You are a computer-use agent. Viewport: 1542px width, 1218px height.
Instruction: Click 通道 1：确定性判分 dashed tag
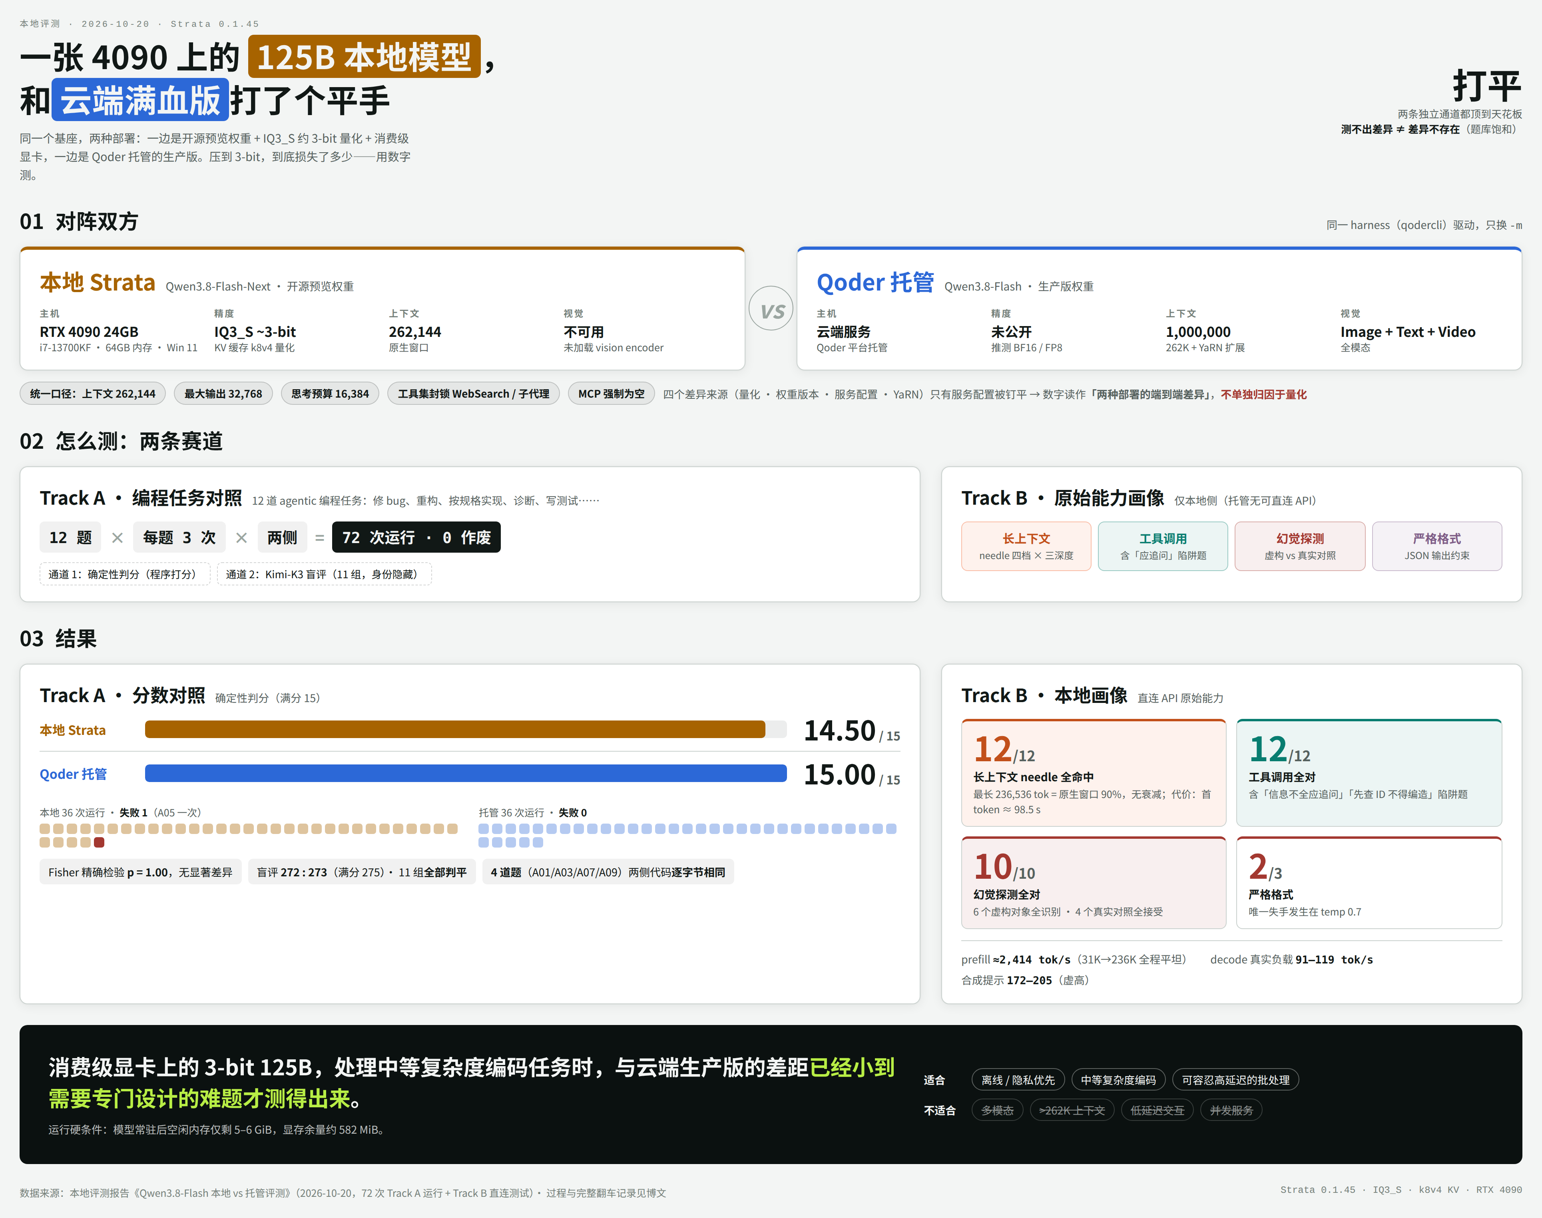[x=125, y=574]
